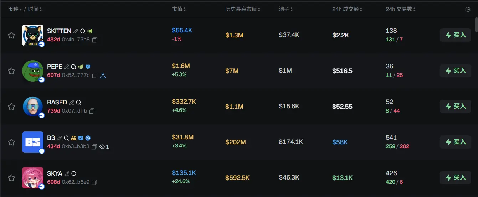Click 买入 button for PEPE

pos(455,71)
